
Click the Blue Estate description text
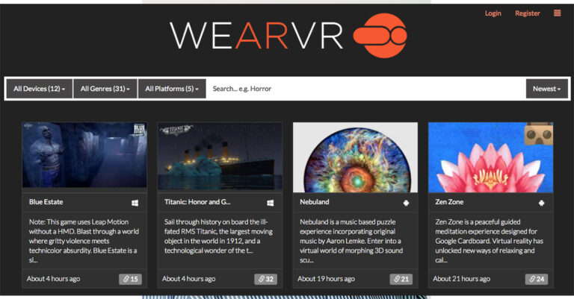coord(84,241)
